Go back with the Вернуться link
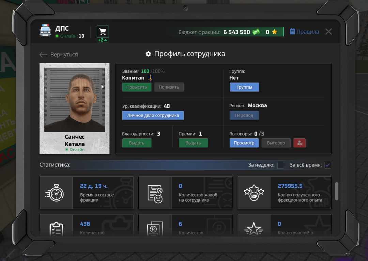The height and width of the screenshot is (261, 368). pos(64,54)
